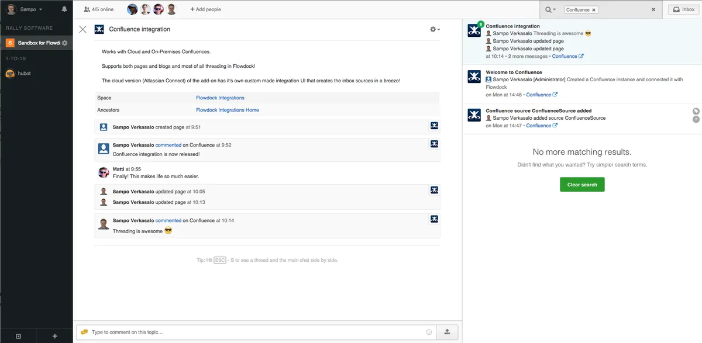Click 'RALLY SOFTWARE' sidebar heading
This screenshot has height=343, width=702.
click(x=29, y=28)
